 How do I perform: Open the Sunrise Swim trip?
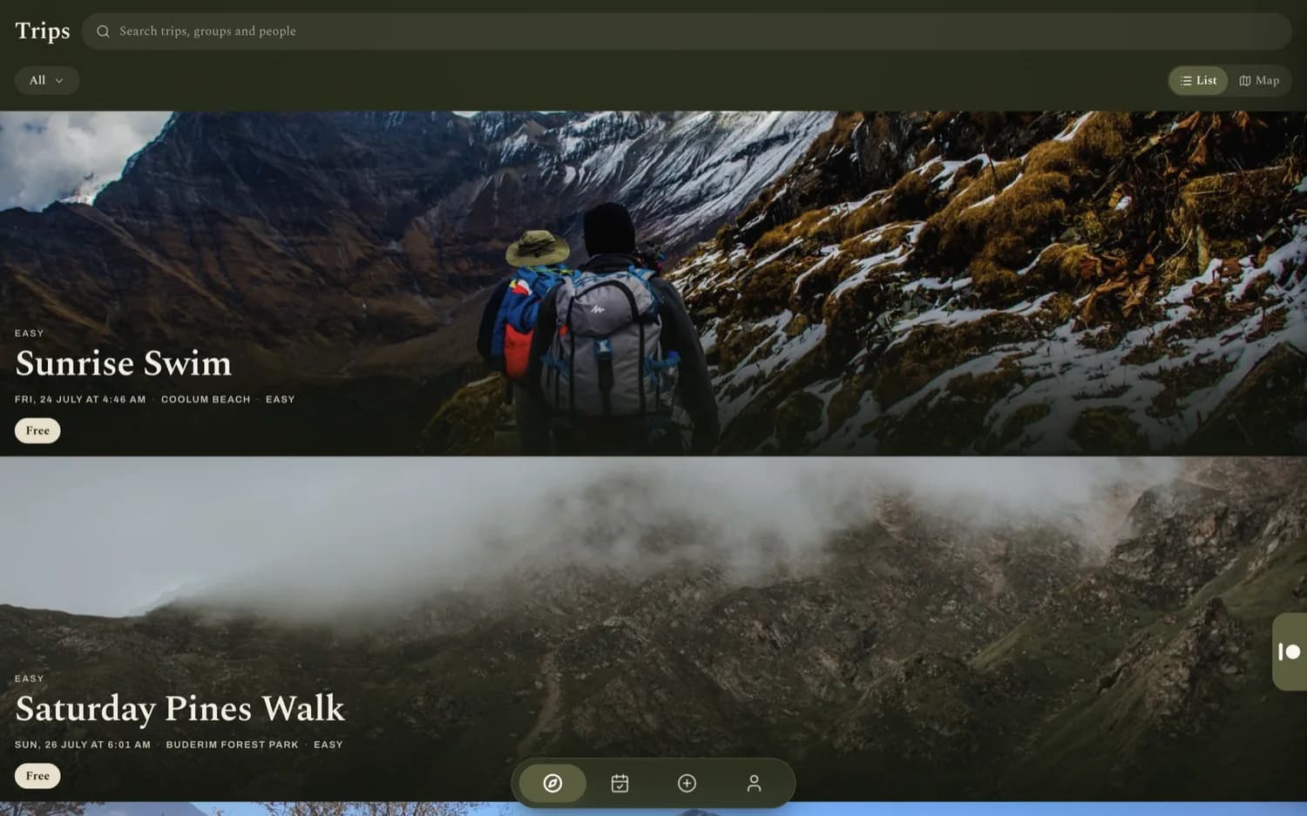pyautogui.click(x=124, y=363)
